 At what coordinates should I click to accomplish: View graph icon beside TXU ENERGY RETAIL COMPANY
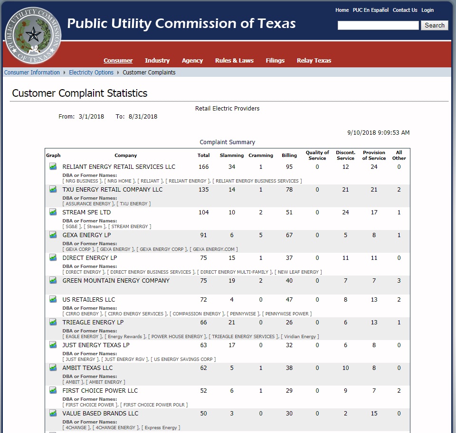point(53,189)
